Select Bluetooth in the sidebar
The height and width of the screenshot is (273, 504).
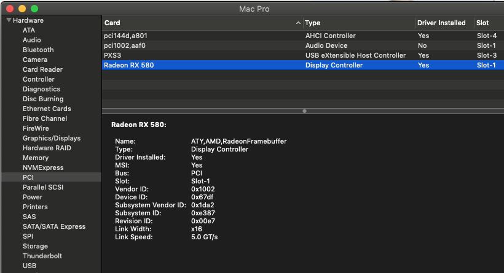pos(38,50)
